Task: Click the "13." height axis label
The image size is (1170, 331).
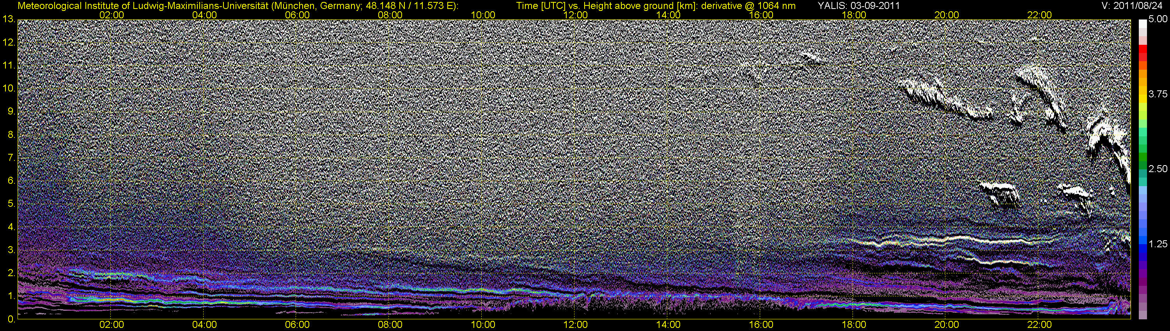Action: (9, 19)
